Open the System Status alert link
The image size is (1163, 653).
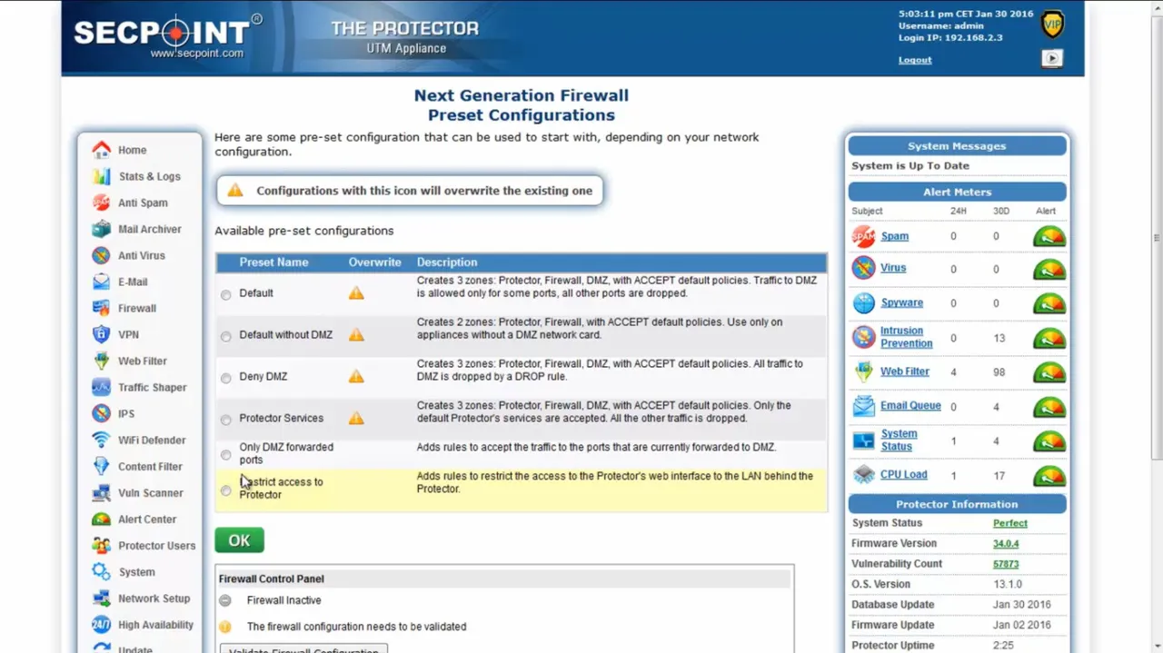coord(899,440)
